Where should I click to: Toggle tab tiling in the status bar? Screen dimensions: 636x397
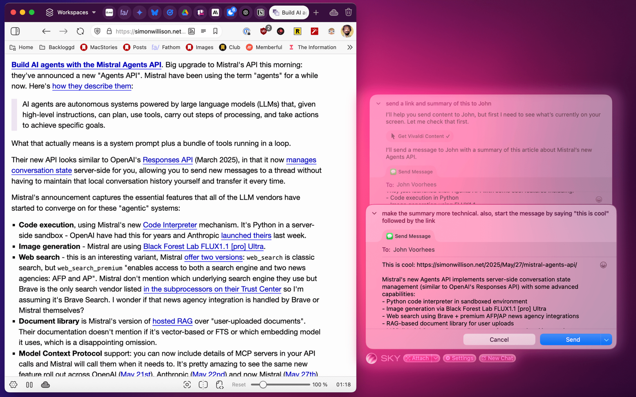203,385
